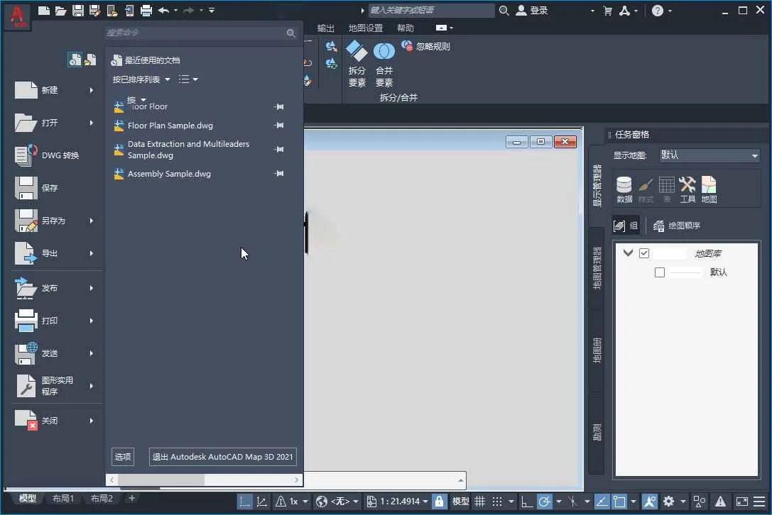Click into the 搜索命令 search field
772x515 pixels.
click(195, 33)
